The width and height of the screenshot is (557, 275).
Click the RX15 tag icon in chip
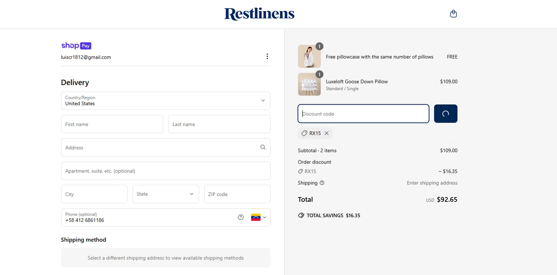pos(304,133)
